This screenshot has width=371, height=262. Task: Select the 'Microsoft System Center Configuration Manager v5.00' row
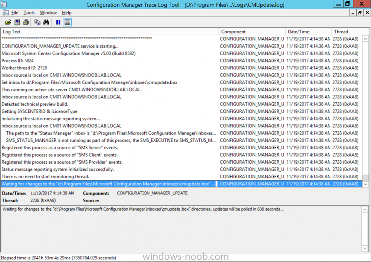pyautogui.click(x=181, y=53)
